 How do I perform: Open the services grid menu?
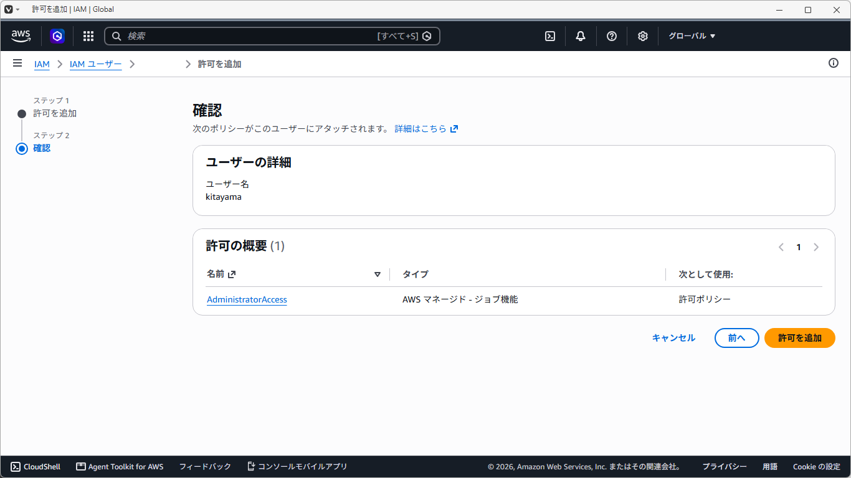(x=88, y=36)
